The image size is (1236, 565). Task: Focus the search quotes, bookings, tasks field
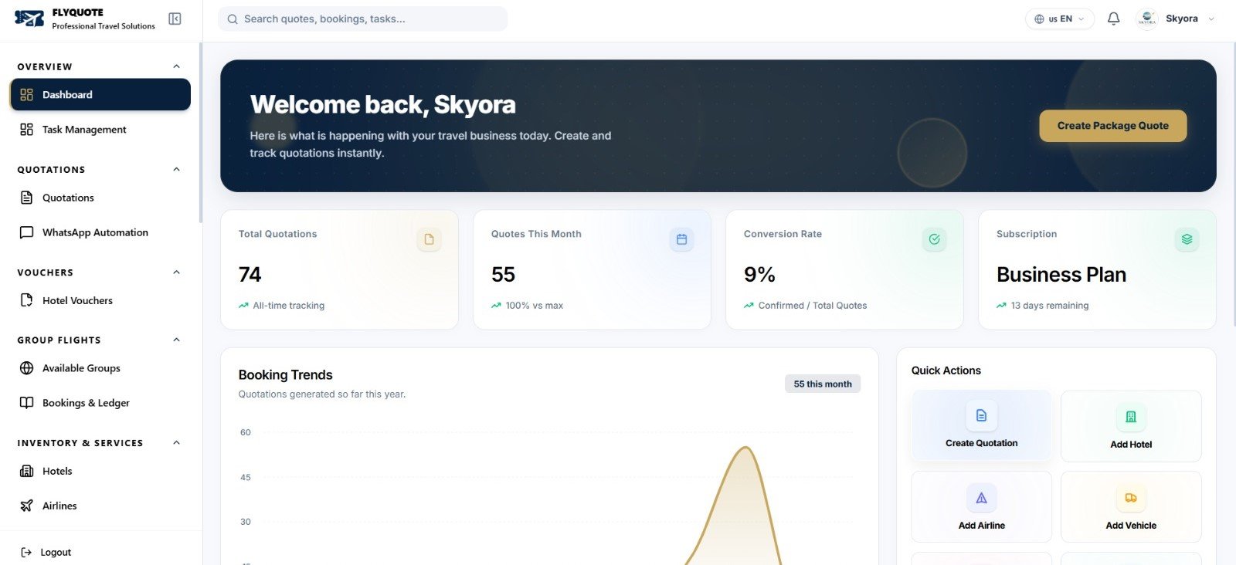tap(363, 19)
